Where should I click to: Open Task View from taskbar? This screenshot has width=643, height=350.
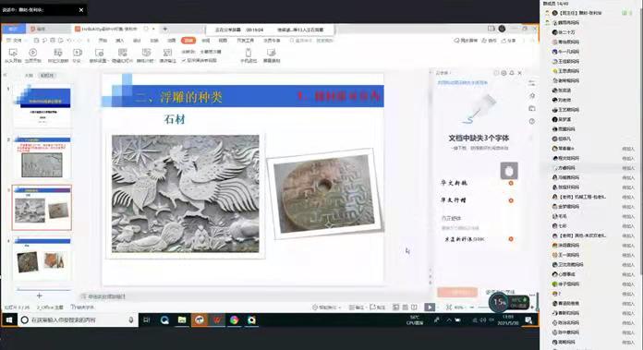point(146,320)
